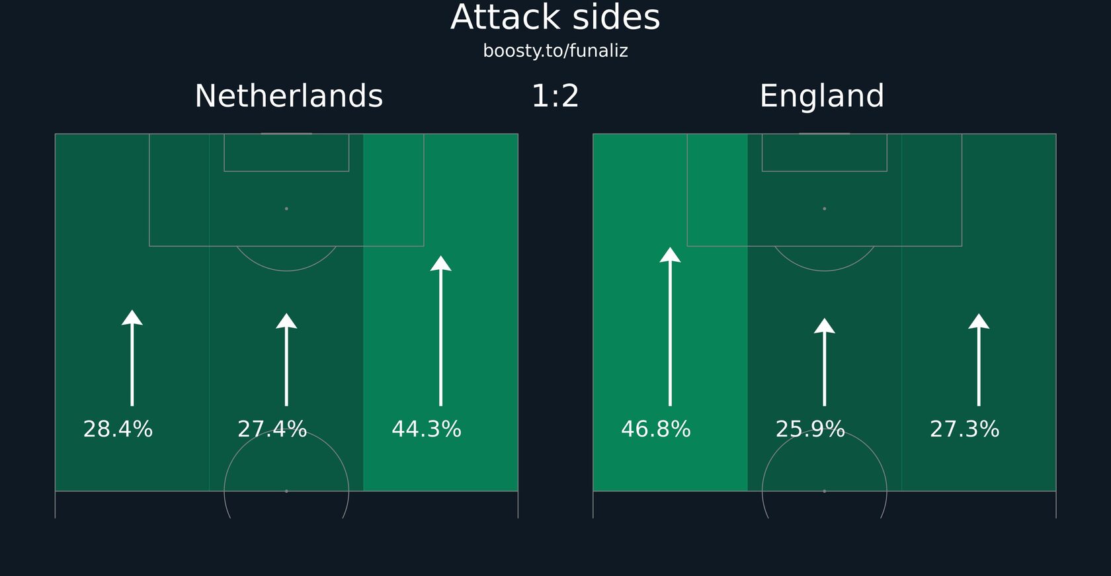
Task: Select the 27.3% England label
Action: [965, 429]
